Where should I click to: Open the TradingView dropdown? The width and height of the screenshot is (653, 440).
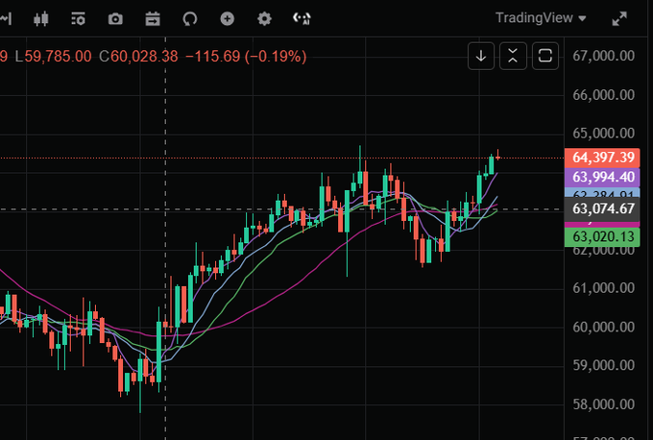541,18
